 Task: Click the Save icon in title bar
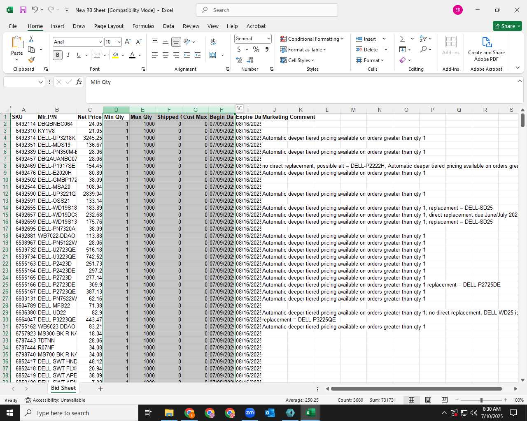(x=23, y=10)
